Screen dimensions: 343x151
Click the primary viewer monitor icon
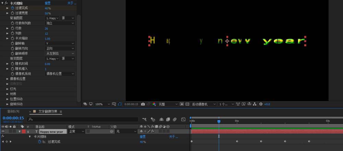pyautogui.click(x=91, y=104)
